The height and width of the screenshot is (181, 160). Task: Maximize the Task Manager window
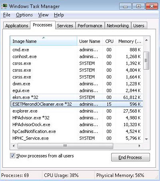coord(138,6)
